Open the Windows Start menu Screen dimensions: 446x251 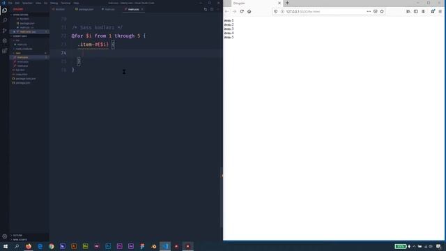(x=6, y=246)
